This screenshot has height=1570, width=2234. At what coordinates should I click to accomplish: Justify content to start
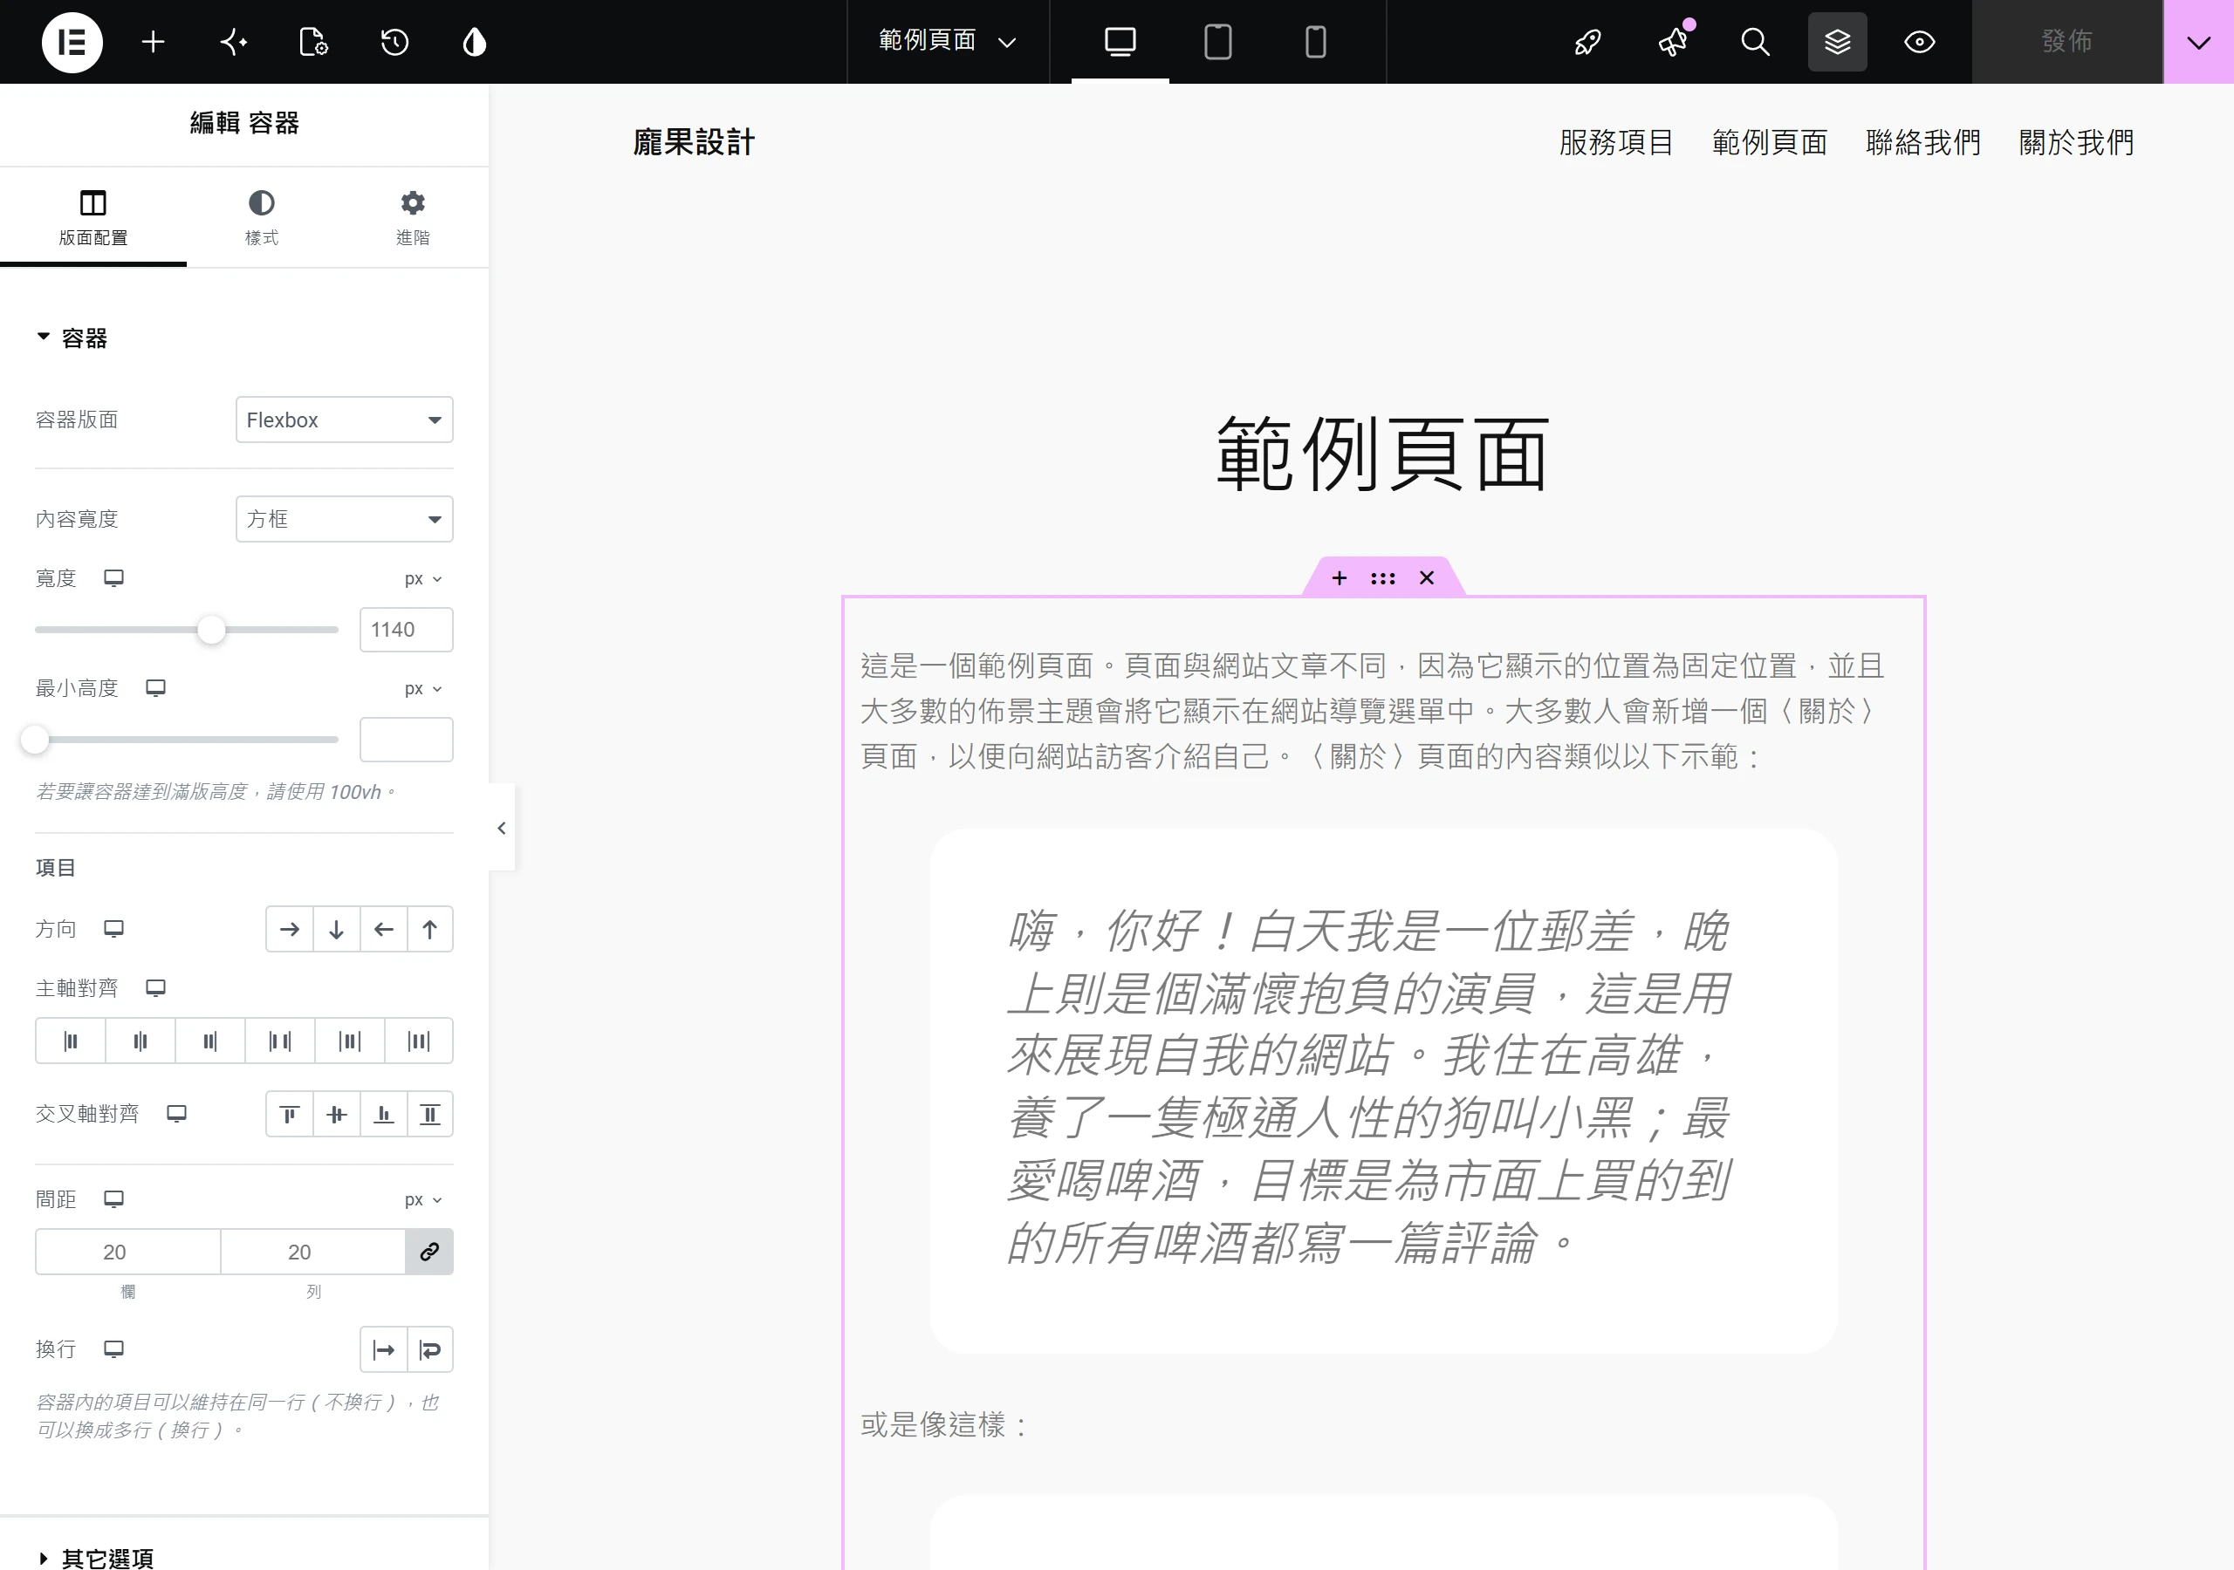[x=70, y=1041]
